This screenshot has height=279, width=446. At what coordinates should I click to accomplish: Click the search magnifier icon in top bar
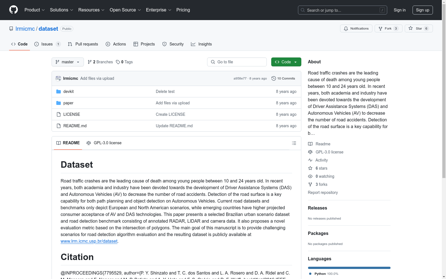pos(303,10)
